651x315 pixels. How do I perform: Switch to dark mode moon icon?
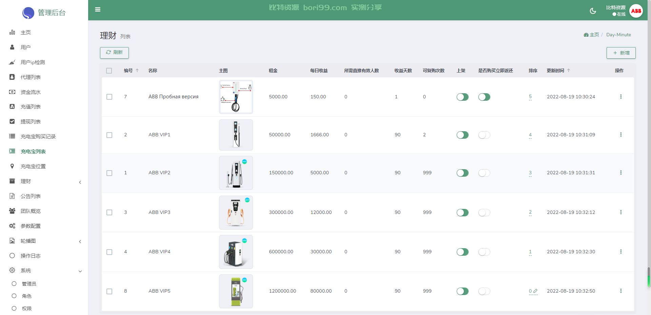[593, 11]
